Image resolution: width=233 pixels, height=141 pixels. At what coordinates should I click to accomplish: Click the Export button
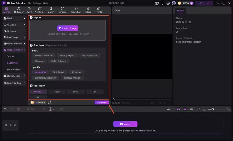tap(204, 3)
